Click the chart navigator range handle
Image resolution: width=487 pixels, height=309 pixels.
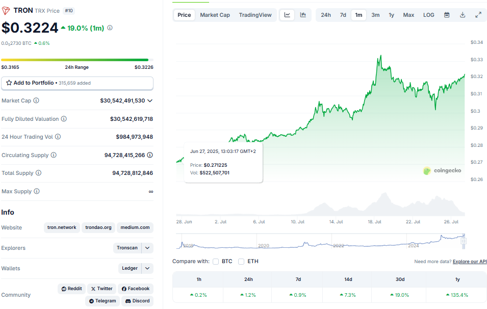pyautogui.click(x=464, y=241)
